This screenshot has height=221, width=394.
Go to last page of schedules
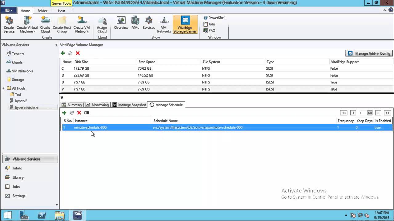(x=388, y=113)
